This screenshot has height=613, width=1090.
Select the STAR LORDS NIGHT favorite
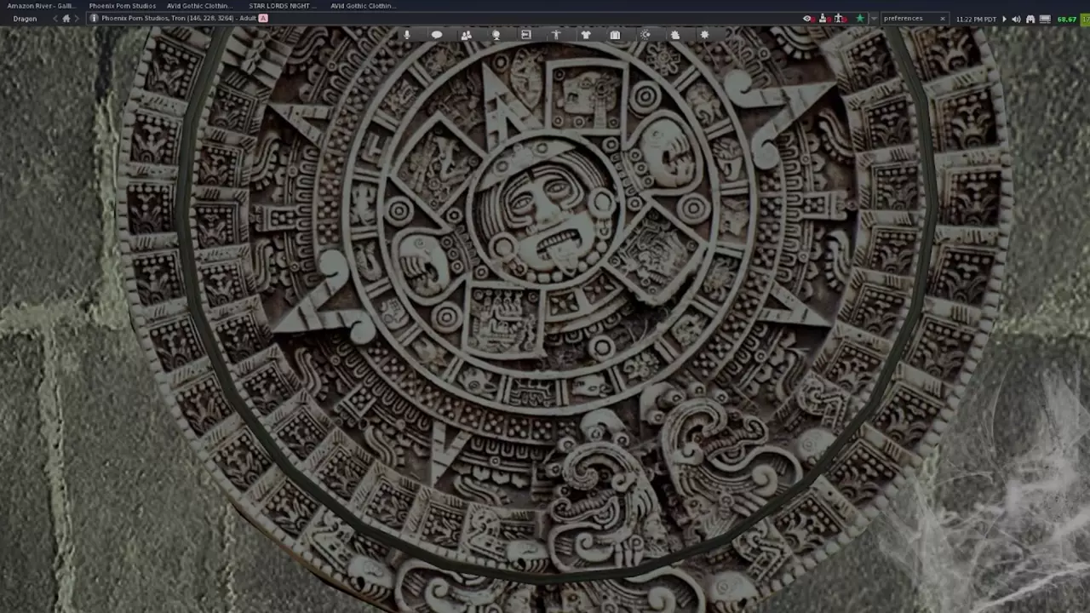[282, 6]
